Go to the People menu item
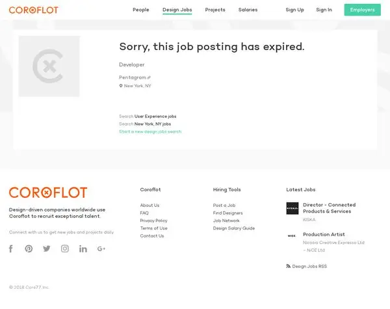 pyautogui.click(x=141, y=10)
